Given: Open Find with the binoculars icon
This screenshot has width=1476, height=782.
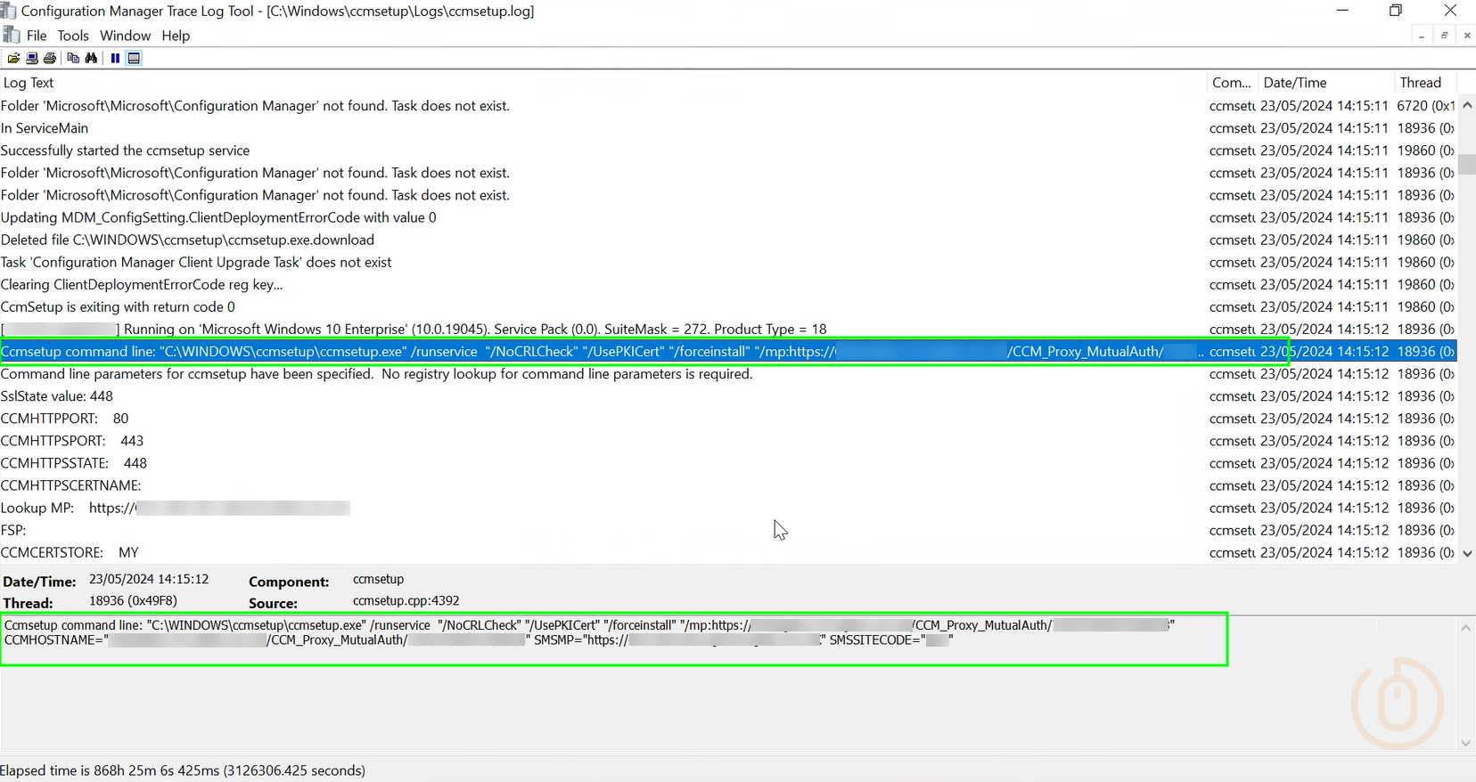Looking at the screenshot, I should point(91,58).
